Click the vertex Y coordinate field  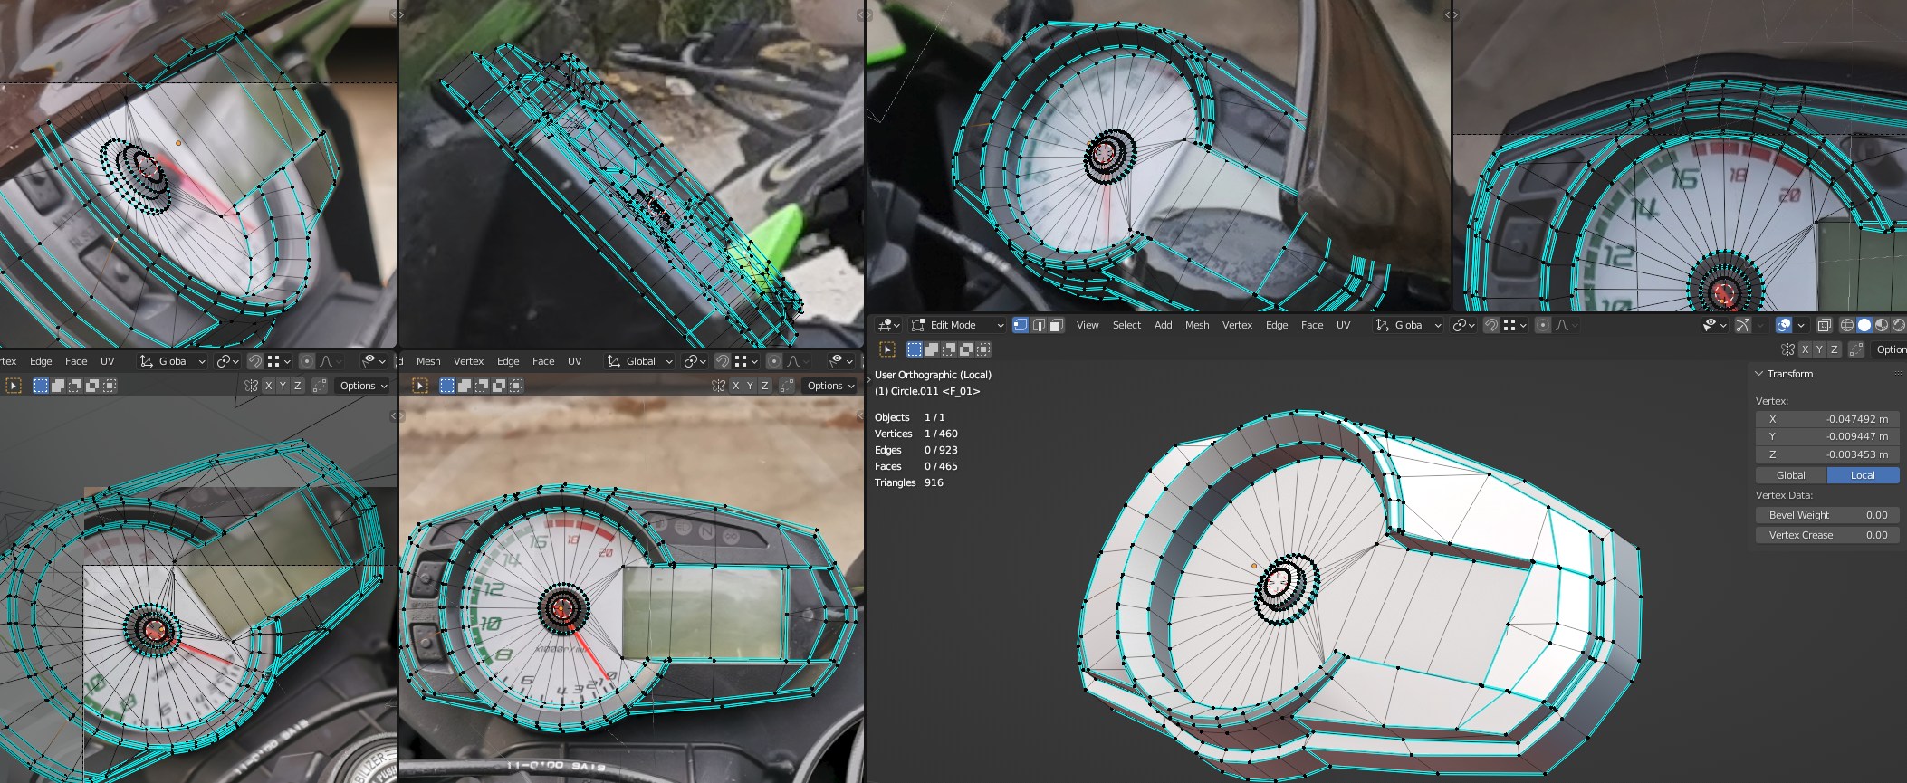tap(1827, 436)
